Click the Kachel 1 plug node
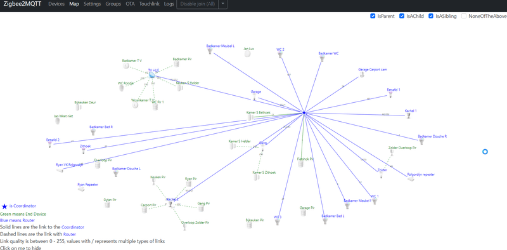Screen dimensions: 507x250 408,116
